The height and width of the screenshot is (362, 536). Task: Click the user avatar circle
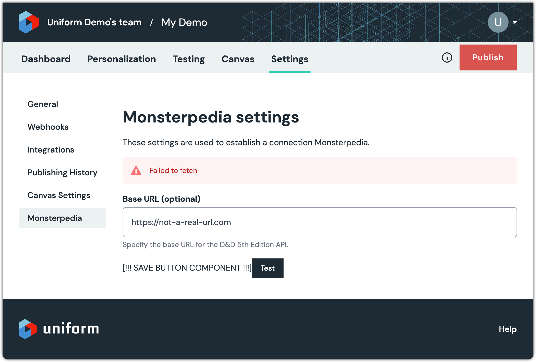pyautogui.click(x=498, y=22)
